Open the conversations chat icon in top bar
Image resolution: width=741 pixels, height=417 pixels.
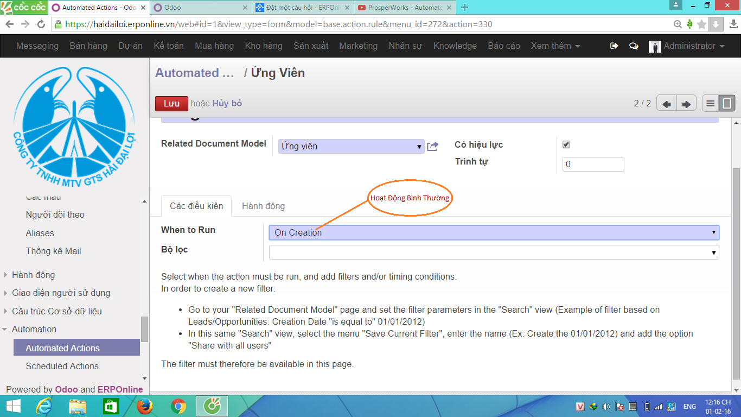tap(634, 46)
